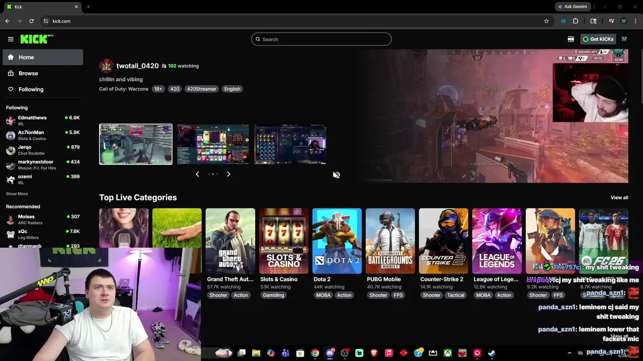Open the Kick user profile avatar
643x361 pixels.
624,39
